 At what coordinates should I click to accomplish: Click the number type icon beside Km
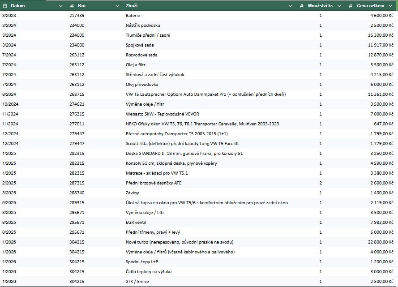click(x=72, y=6)
